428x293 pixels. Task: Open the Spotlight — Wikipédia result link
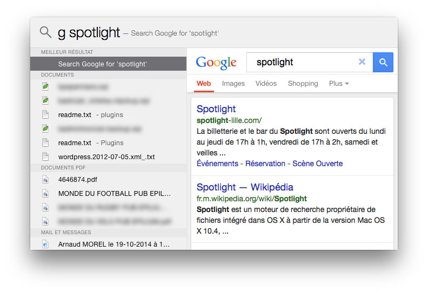click(245, 187)
